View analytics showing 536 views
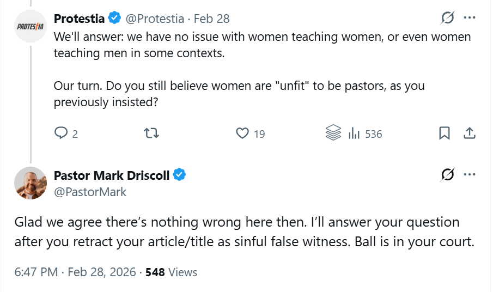Viewport: 493px width, 292px height. coord(366,133)
